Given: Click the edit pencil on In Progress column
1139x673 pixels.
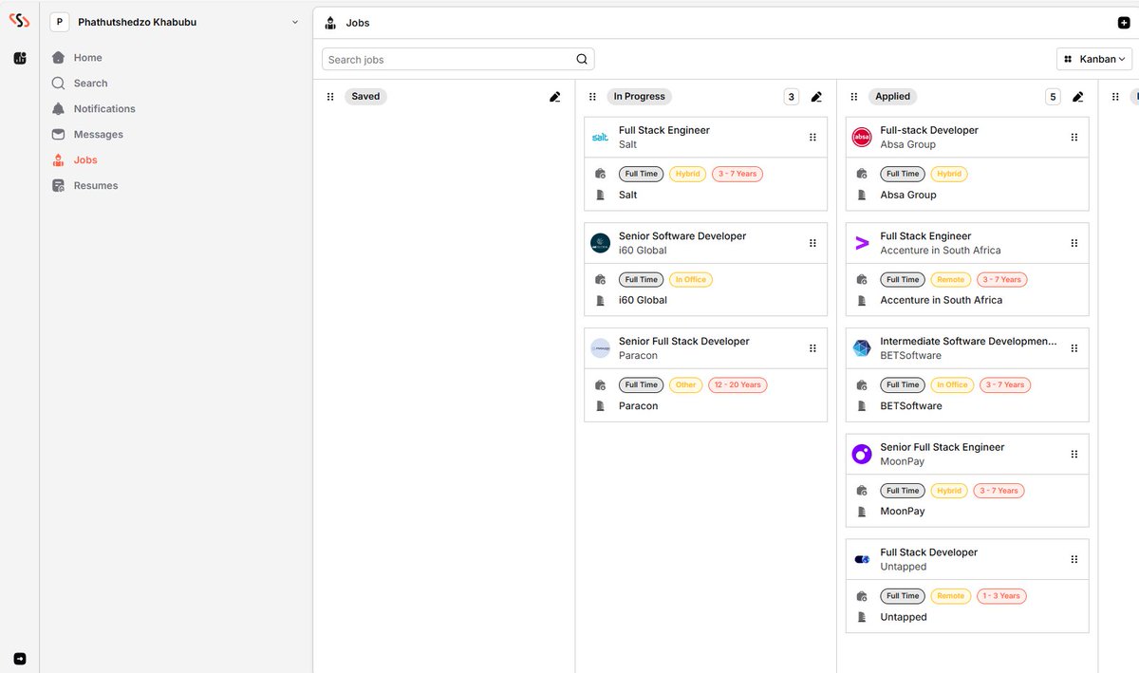Looking at the screenshot, I should coord(816,97).
